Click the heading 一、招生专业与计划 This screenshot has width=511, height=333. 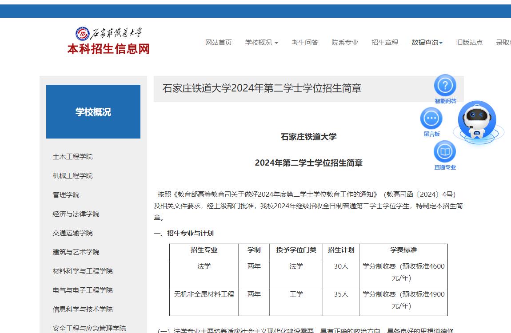click(184, 234)
